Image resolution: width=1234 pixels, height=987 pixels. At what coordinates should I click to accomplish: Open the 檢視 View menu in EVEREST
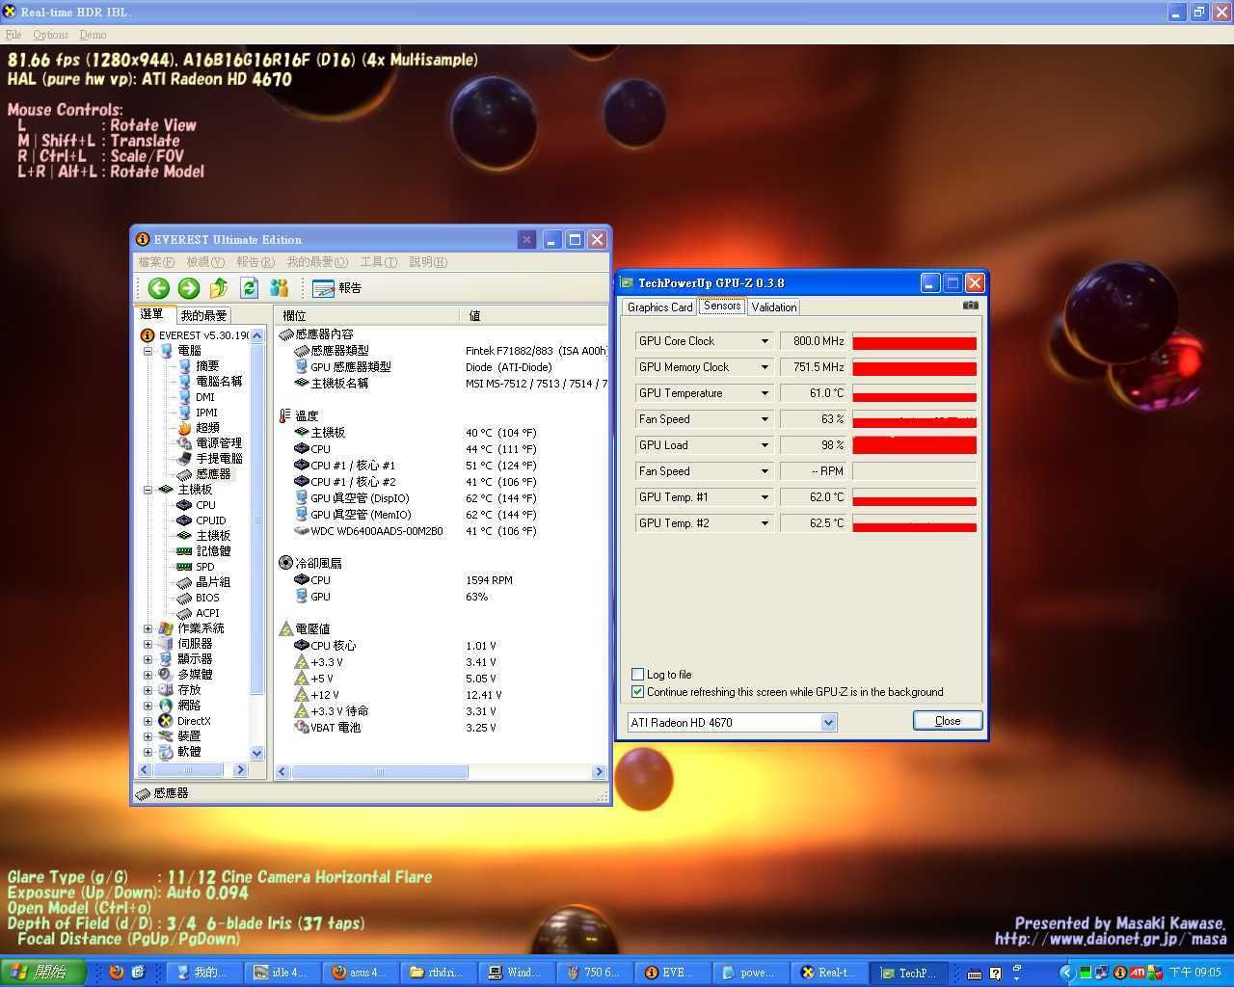click(x=205, y=262)
